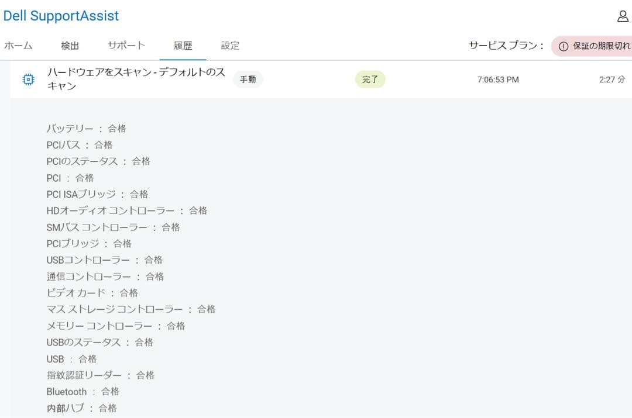
Task: Click the user account icon
Action: click(623, 16)
